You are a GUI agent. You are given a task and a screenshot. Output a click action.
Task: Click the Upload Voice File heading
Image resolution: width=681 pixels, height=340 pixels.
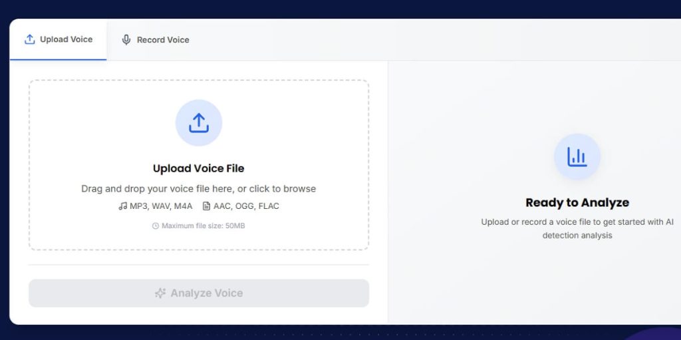click(198, 168)
